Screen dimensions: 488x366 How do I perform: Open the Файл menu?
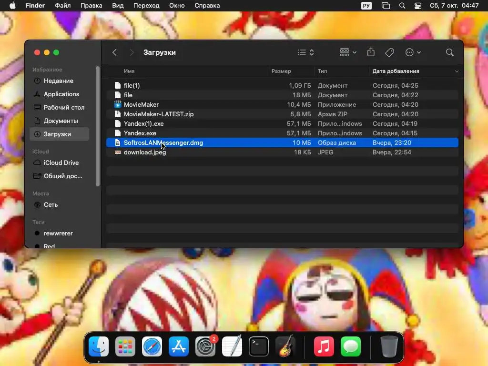62,6
